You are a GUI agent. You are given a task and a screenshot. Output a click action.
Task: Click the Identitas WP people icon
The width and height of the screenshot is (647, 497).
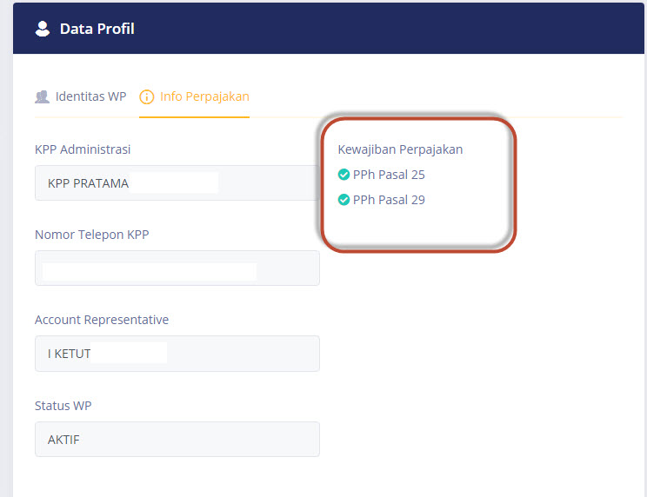(42, 96)
